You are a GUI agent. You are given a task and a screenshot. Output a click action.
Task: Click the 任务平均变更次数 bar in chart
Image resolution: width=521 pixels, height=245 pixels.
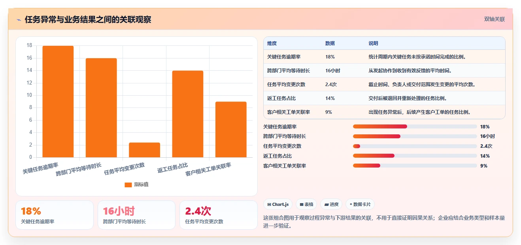pyautogui.click(x=144, y=150)
